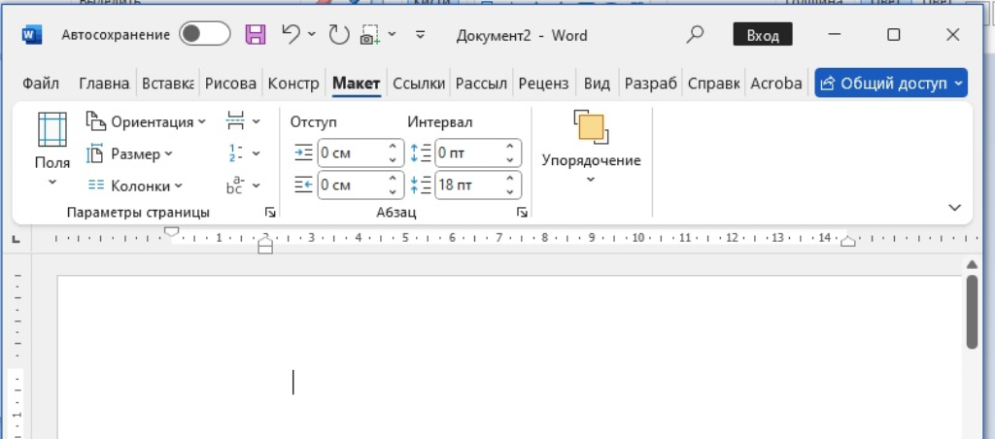The width and height of the screenshot is (995, 439).
Task: Click the Undo arrow icon
Action: 291,35
